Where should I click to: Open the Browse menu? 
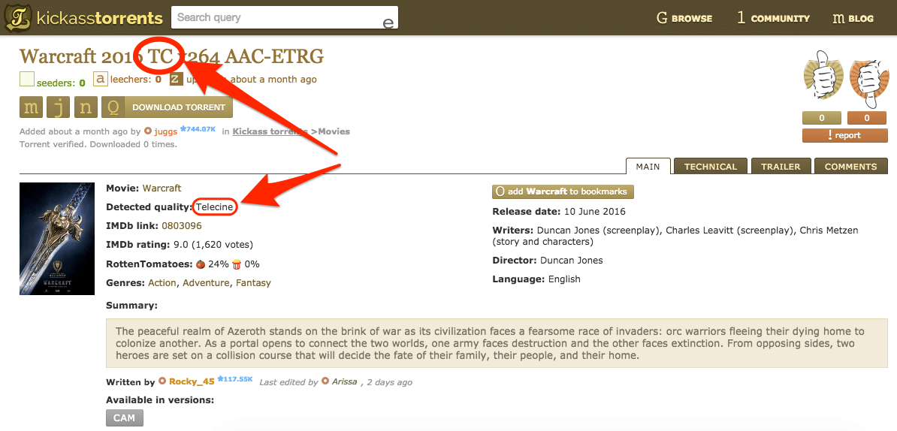684,18
